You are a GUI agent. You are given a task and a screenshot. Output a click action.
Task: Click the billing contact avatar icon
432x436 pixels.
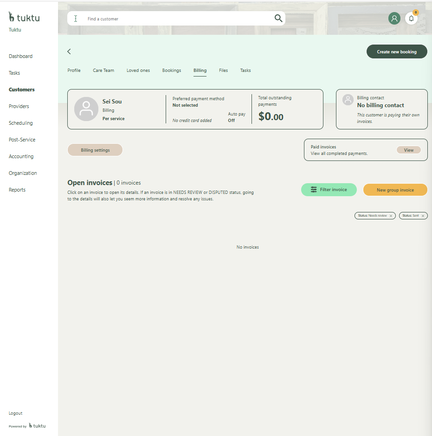point(348,100)
